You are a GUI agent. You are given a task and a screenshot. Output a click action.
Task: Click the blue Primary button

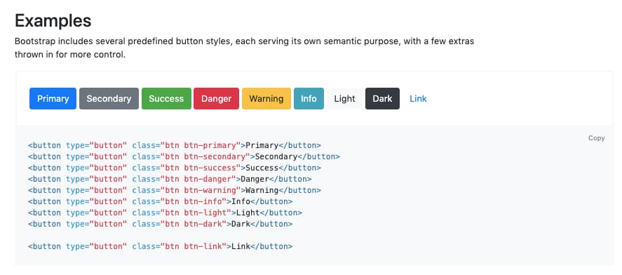click(53, 98)
